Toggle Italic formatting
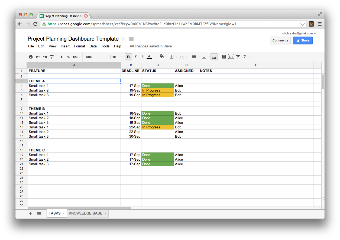The height and width of the screenshot is (240, 340). pyautogui.click(x=135, y=57)
